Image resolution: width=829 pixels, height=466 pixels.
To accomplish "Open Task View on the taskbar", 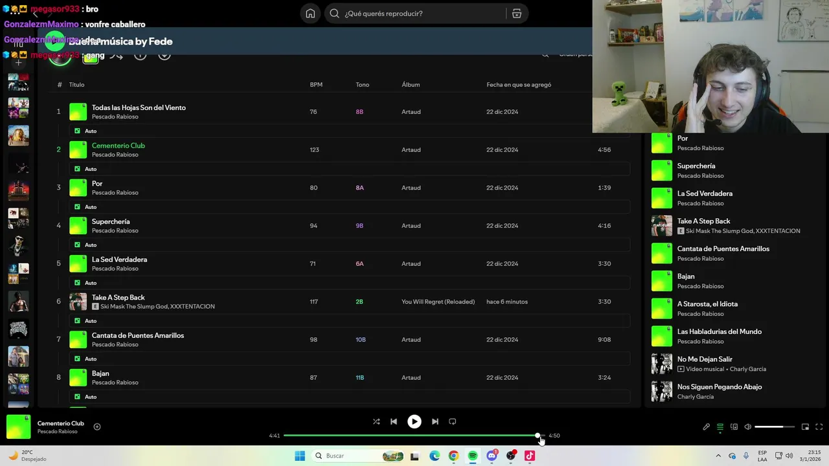I will point(415,456).
